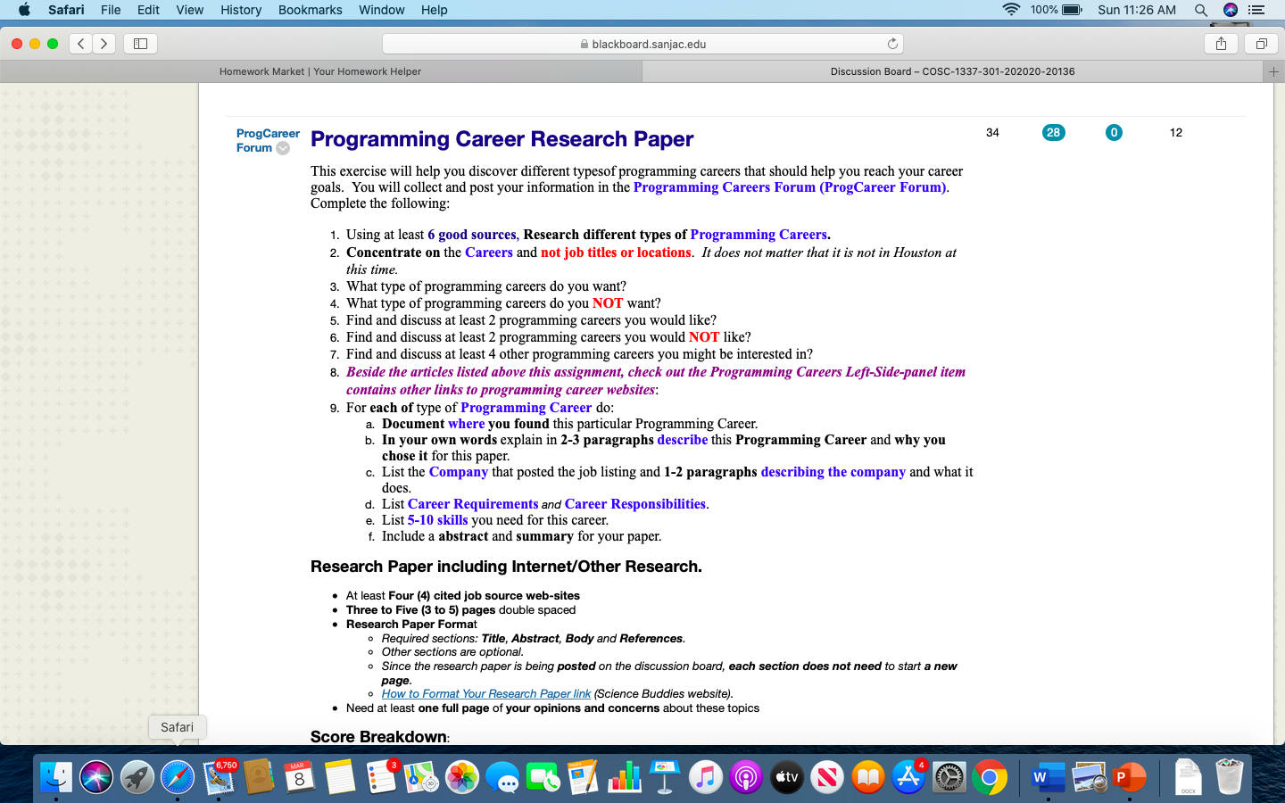Open the battery status menu
The image size is (1285, 803).
1057,10
